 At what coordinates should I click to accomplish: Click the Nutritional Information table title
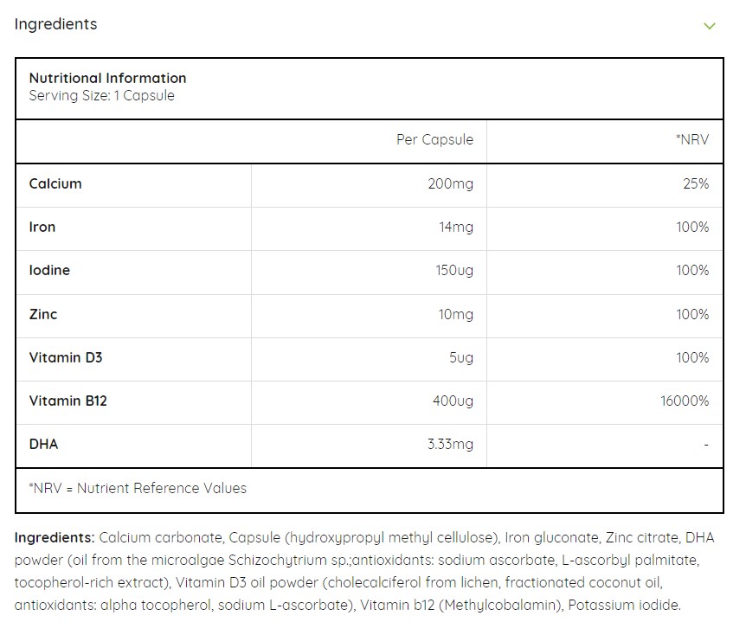(107, 78)
